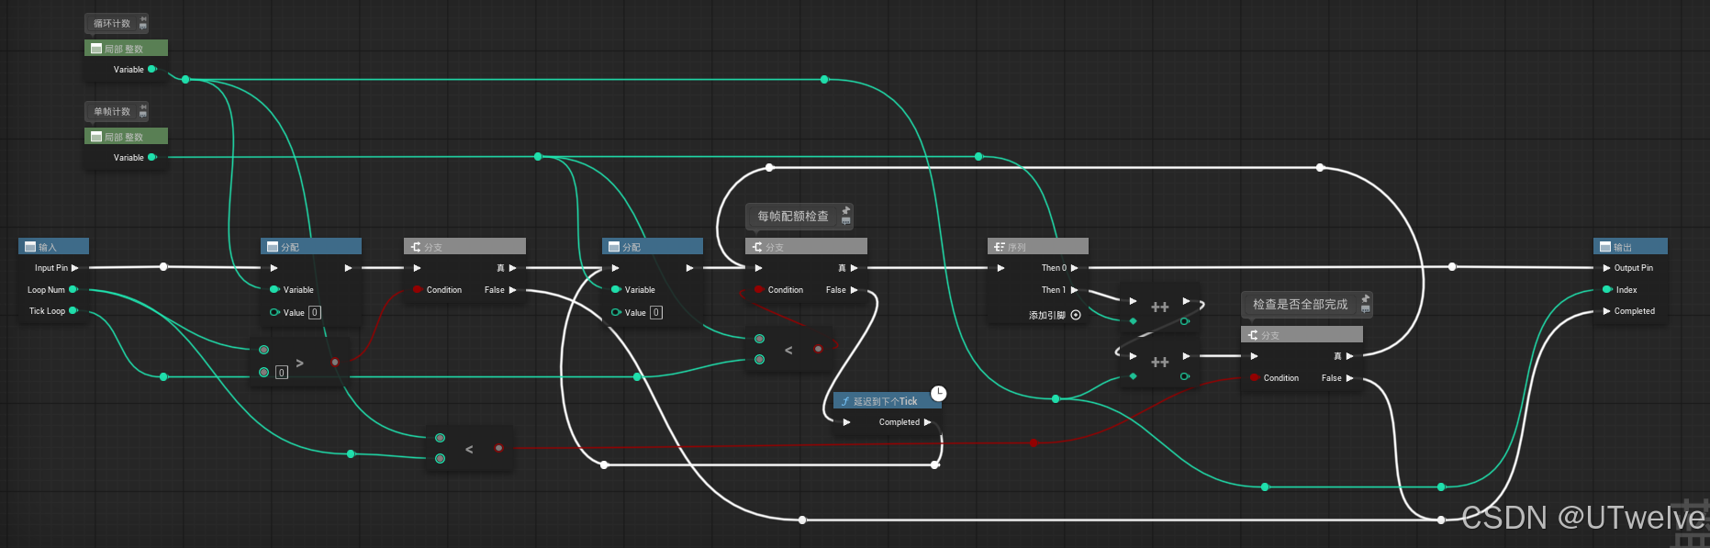Click the 输出 node header icon

[1605, 246]
